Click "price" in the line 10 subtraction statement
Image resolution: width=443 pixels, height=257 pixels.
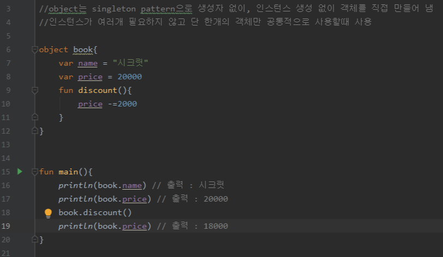(90, 104)
